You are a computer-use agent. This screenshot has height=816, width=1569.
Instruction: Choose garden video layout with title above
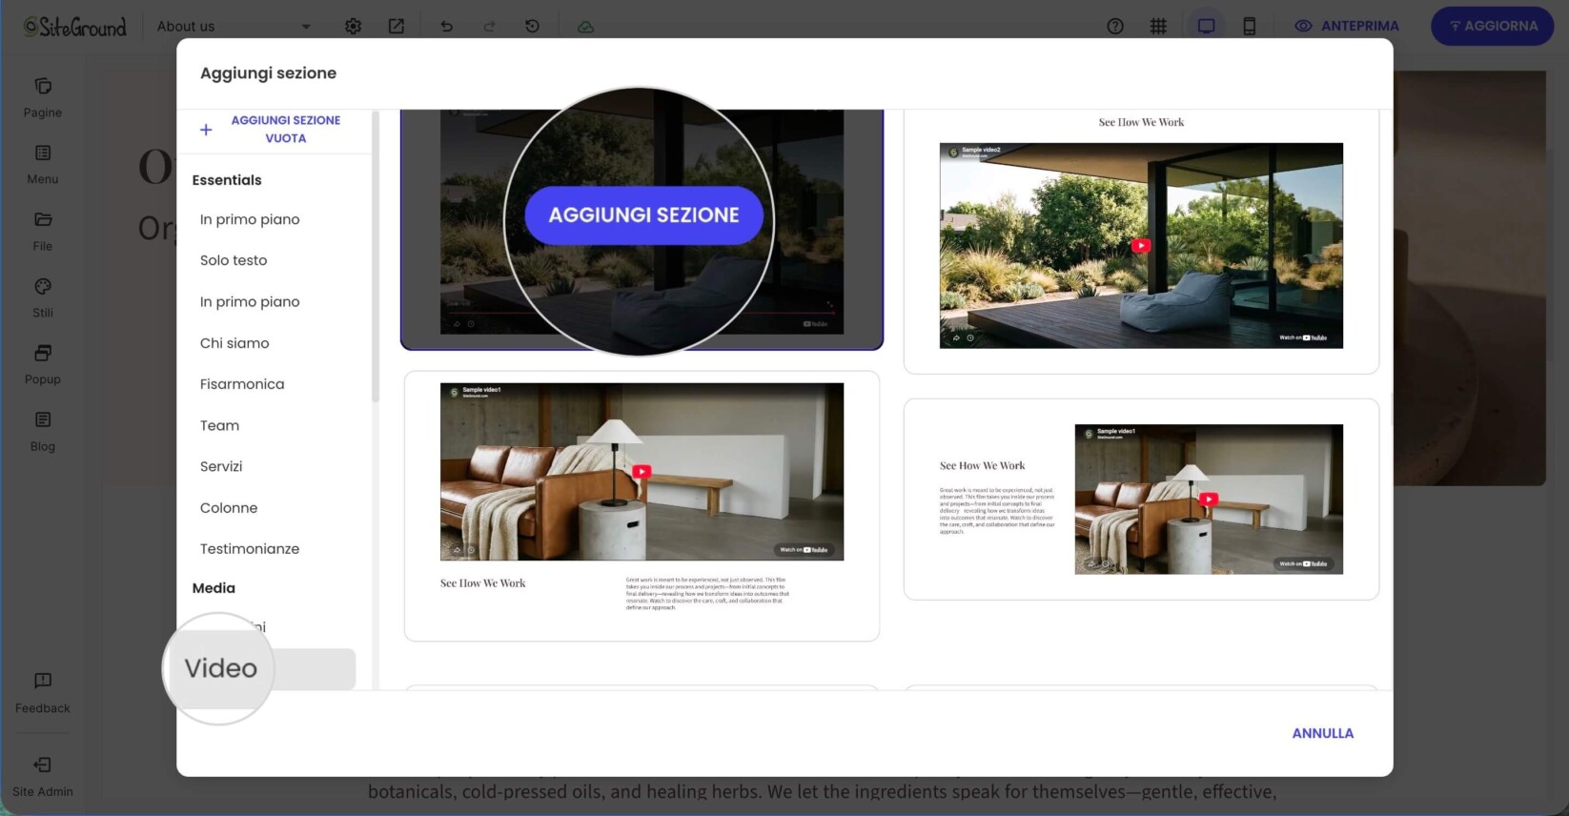(1141, 240)
